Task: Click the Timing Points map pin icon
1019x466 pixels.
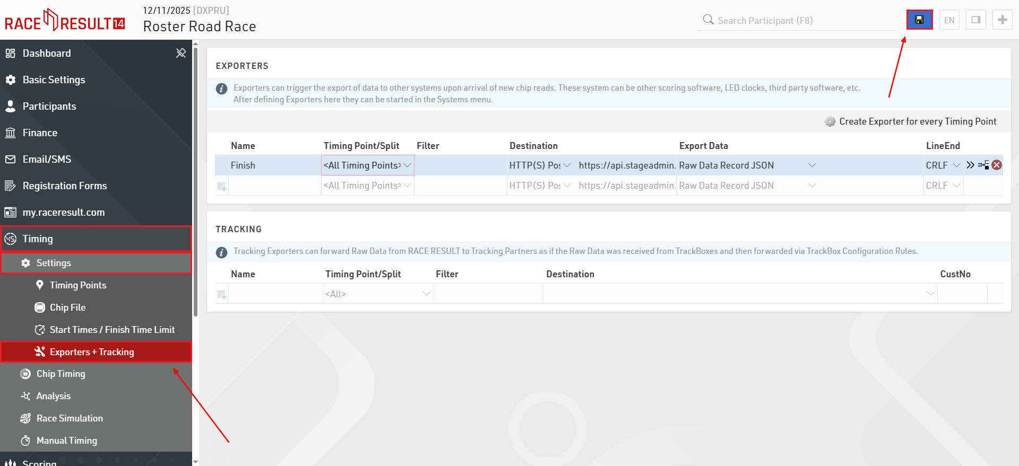Action: coord(40,285)
